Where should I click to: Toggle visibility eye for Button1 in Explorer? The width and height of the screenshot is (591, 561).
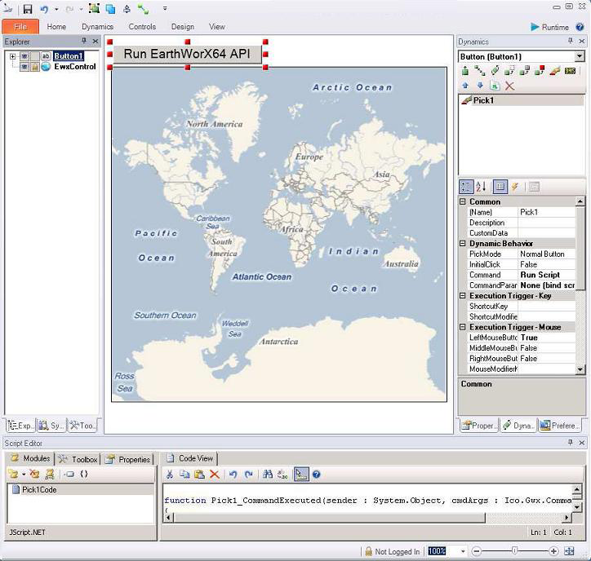(x=24, y=56)
